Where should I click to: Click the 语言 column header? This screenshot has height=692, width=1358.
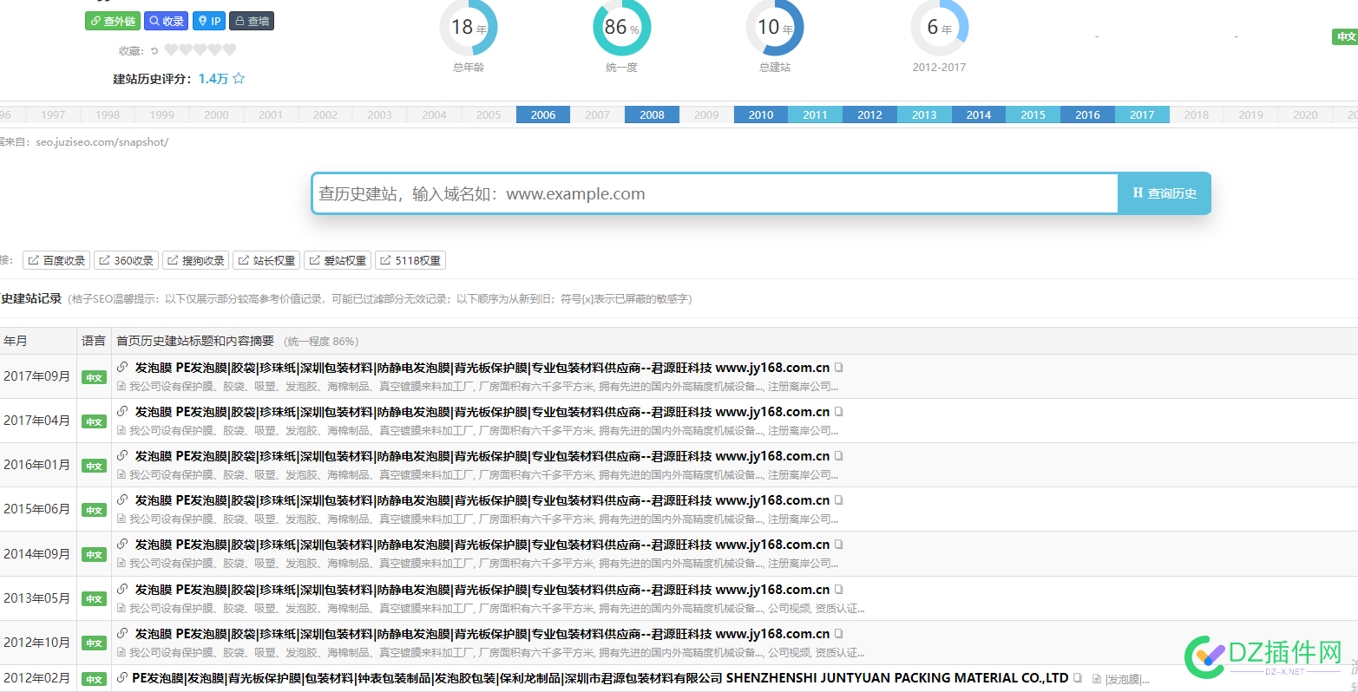click(94, 341)
